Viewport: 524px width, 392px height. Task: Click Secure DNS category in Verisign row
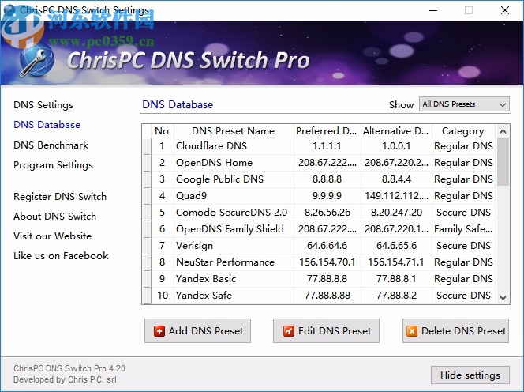click(x=463, y=246)
